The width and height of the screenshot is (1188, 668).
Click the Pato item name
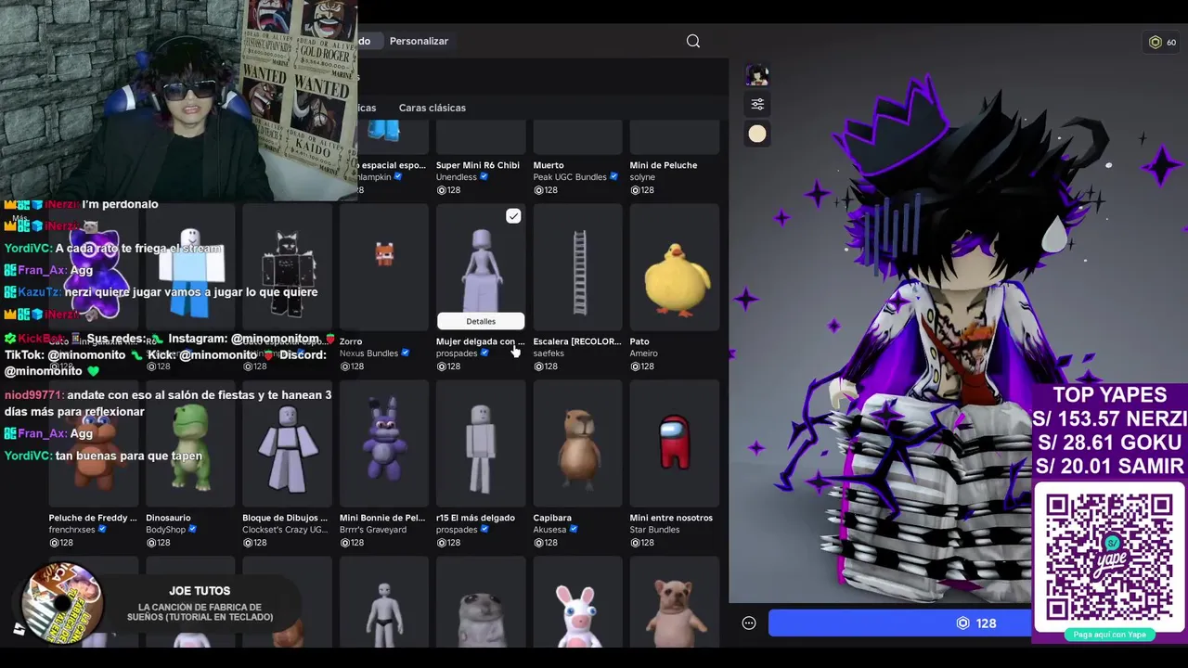tap(639, 341)
